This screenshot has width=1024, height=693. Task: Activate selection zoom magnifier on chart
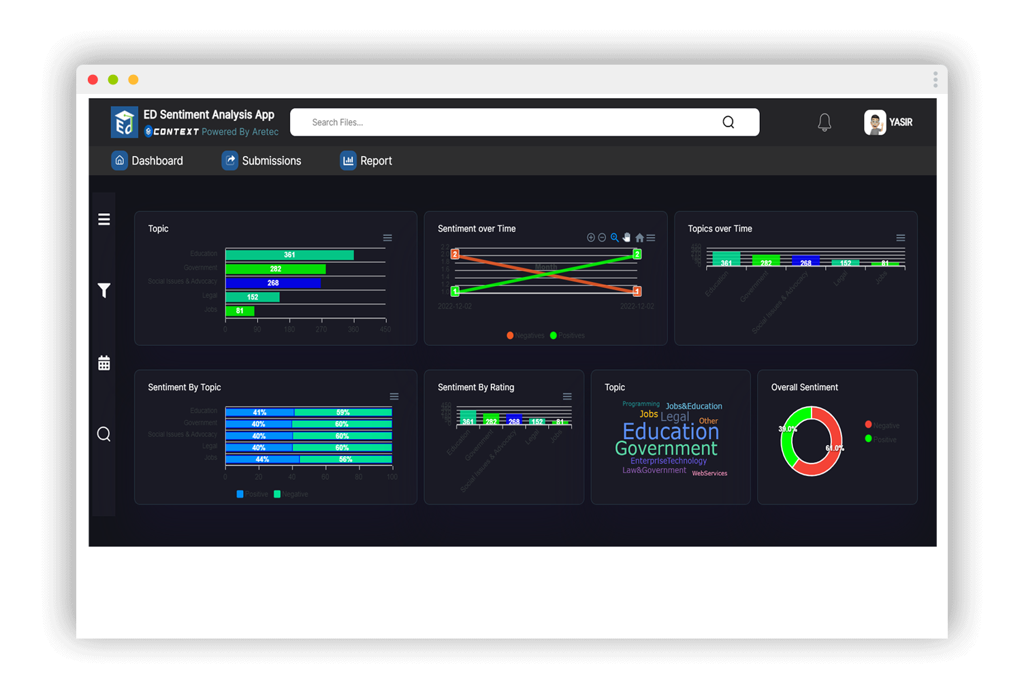pyautogui.click(x=615, y=238)
